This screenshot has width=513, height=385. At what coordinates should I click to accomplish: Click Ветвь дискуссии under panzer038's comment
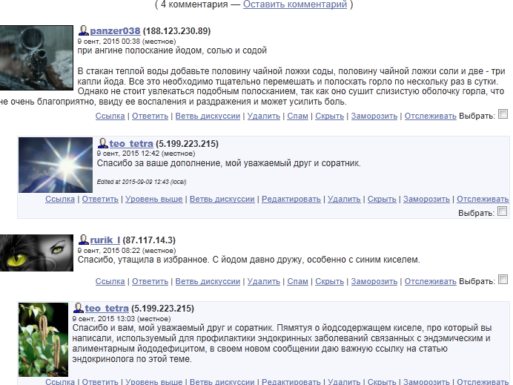pyautogui.click(x=208, y=116)
